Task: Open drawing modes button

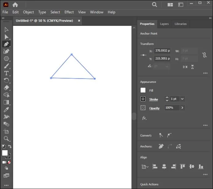Action: 6,168
